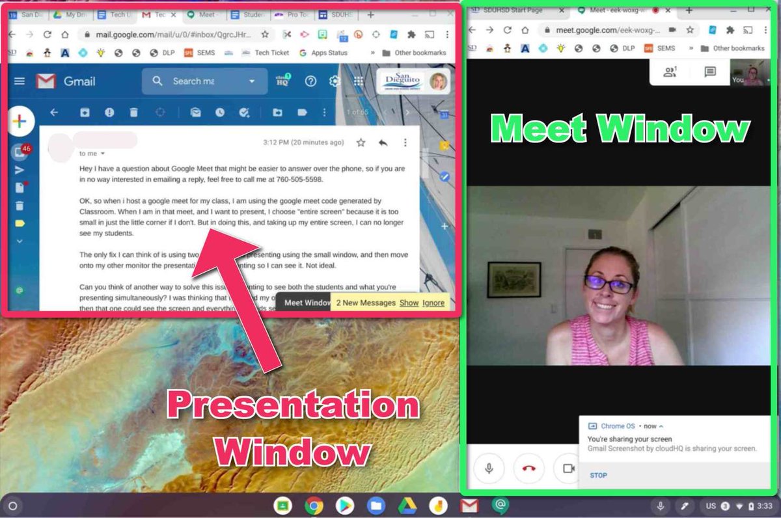Open Gmail Support help icon
Screen dimensions: 781x518
coord(311,81)
